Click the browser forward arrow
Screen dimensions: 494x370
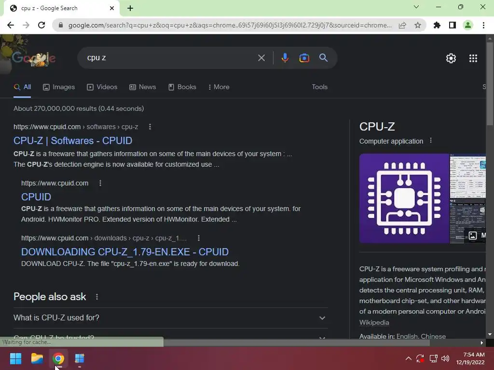(x=26, y=25)
